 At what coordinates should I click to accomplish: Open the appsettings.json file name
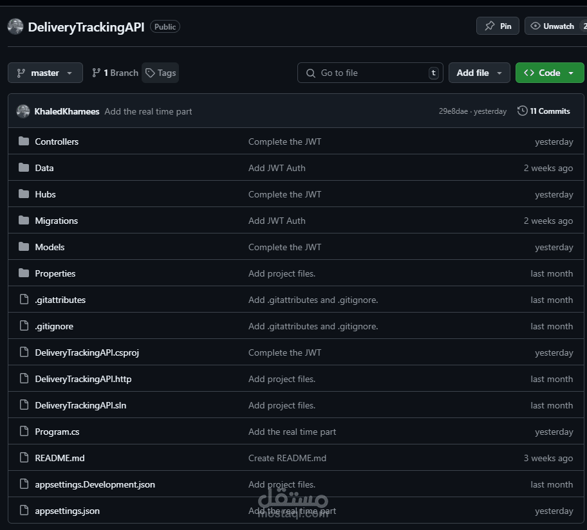68,511
